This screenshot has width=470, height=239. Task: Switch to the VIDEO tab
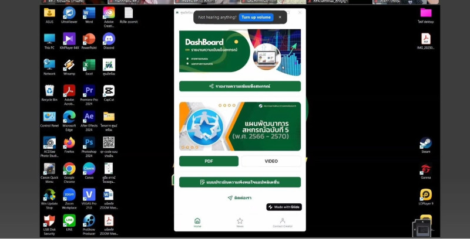click(271, 161)
